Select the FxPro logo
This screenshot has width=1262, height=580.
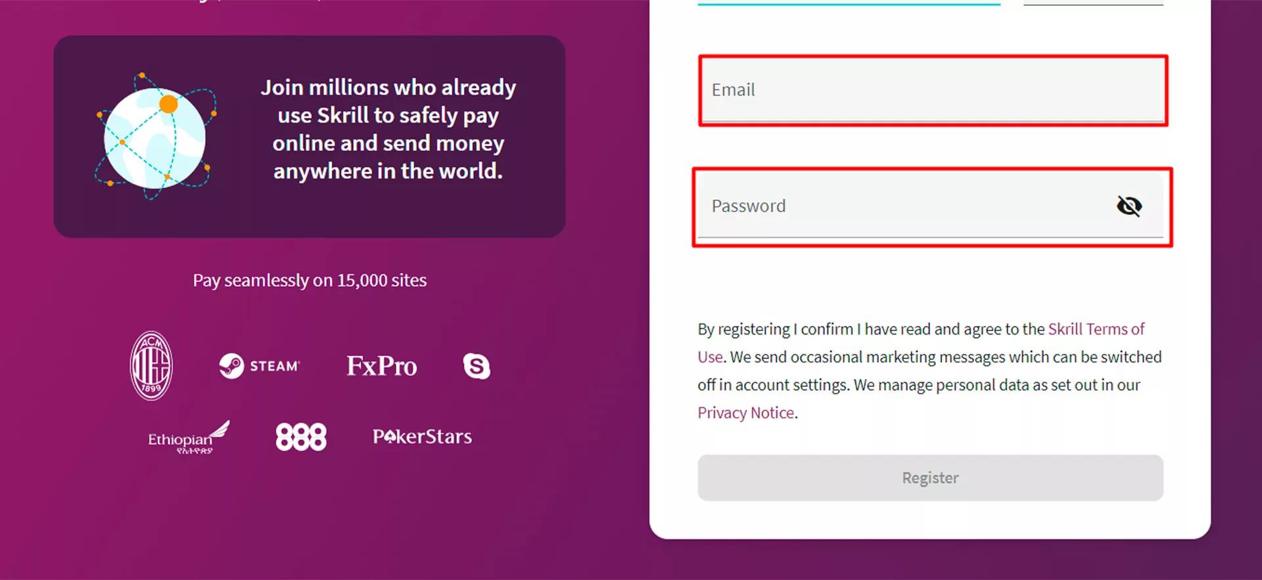tap(381, 366)
